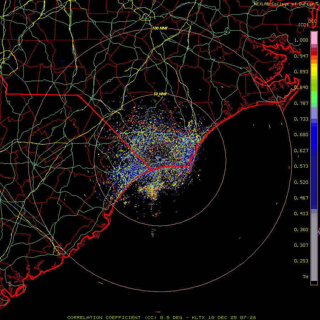
Task: Pick the pink band of the color bar
Action: pos(314,38)
